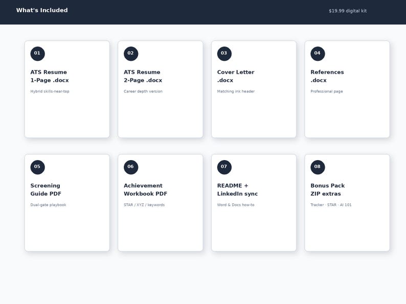Click the 'Career depth version' description
406x304 pixels.
tap(143, 91)
